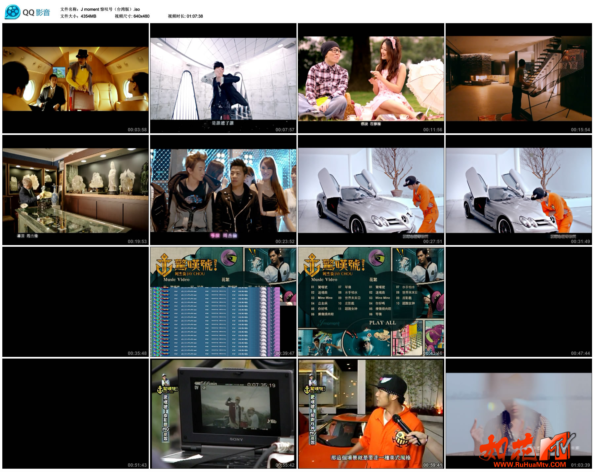Open the orange jumpsuit interview thumbnail at 00:59:41
Viewport: 595px width, 472px height.
click(371, 413)
